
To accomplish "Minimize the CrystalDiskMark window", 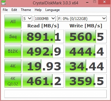I will (87, 2).
